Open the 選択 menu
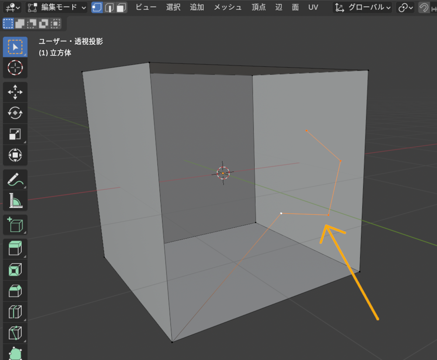The image size is (437, 360). 173,7
